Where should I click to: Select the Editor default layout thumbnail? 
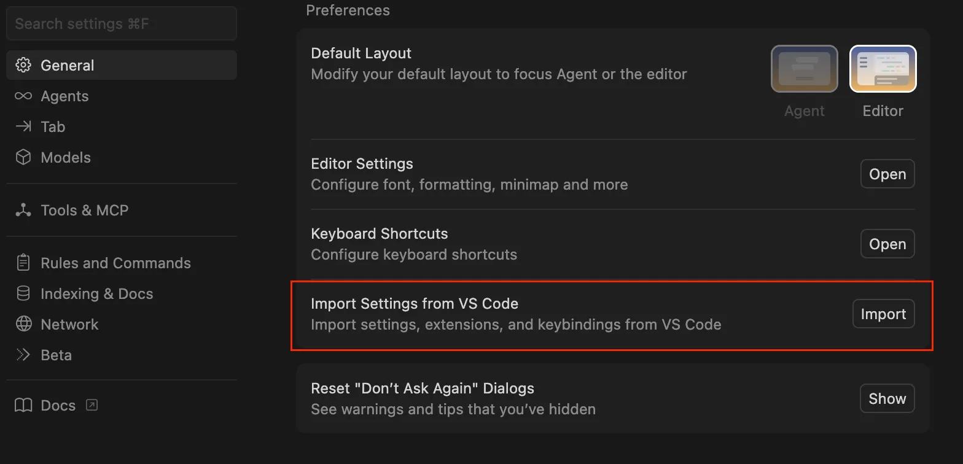click(x=883, y=69)
